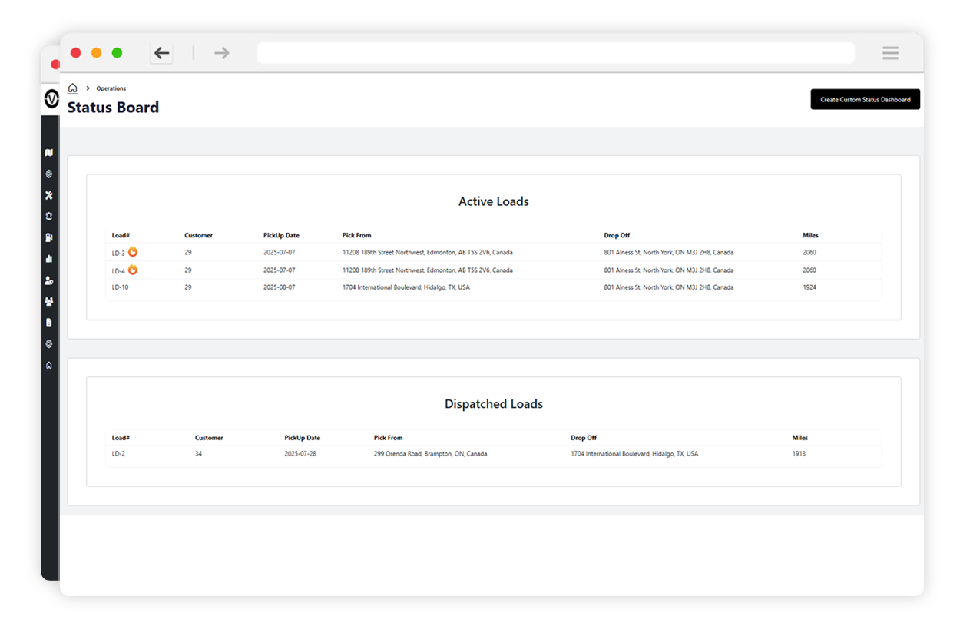Click the browser address bar
This screenshot has height=643, width=960.
555,52
